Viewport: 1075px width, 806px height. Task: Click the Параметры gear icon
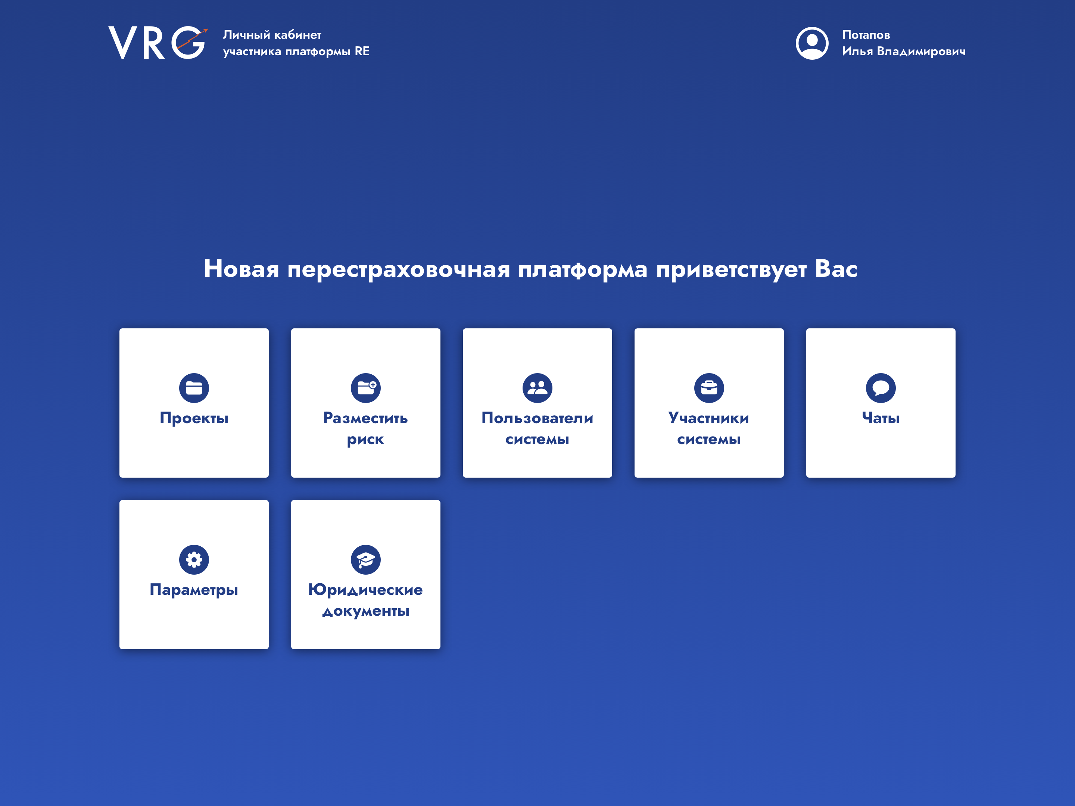pyautogui.click(x=194, y=559)
